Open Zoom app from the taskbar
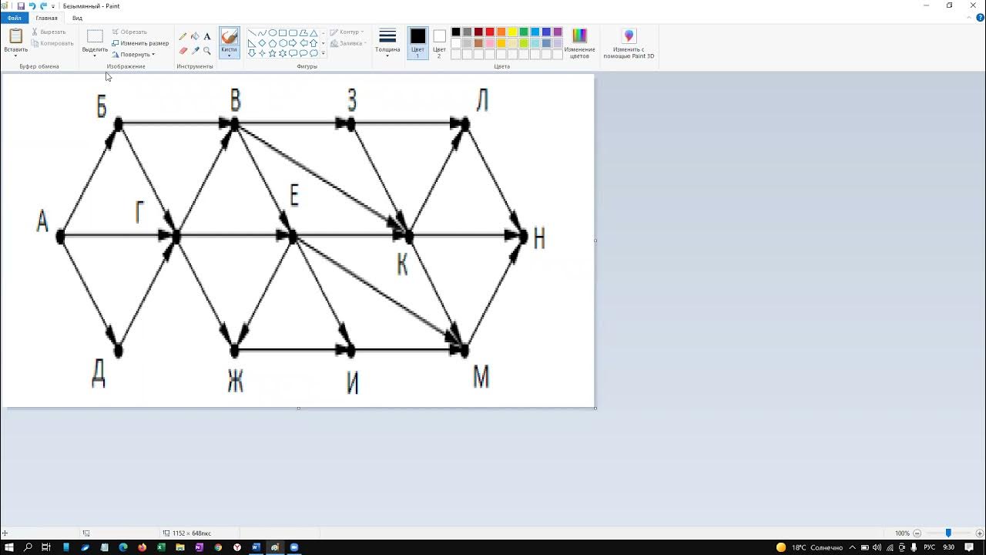Image resolution: width=986 pixels, height=555 pixels. coord(293,547)
